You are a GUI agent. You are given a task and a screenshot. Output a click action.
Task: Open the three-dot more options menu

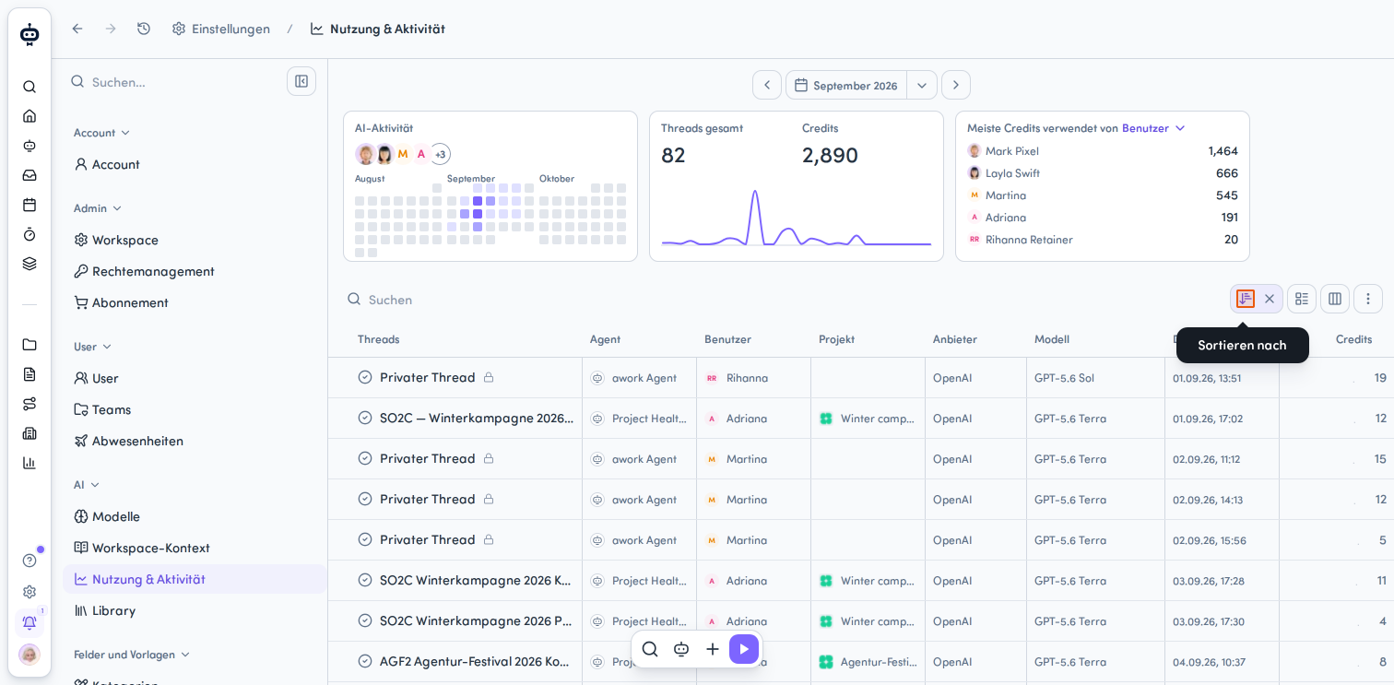pos(1368,299)
